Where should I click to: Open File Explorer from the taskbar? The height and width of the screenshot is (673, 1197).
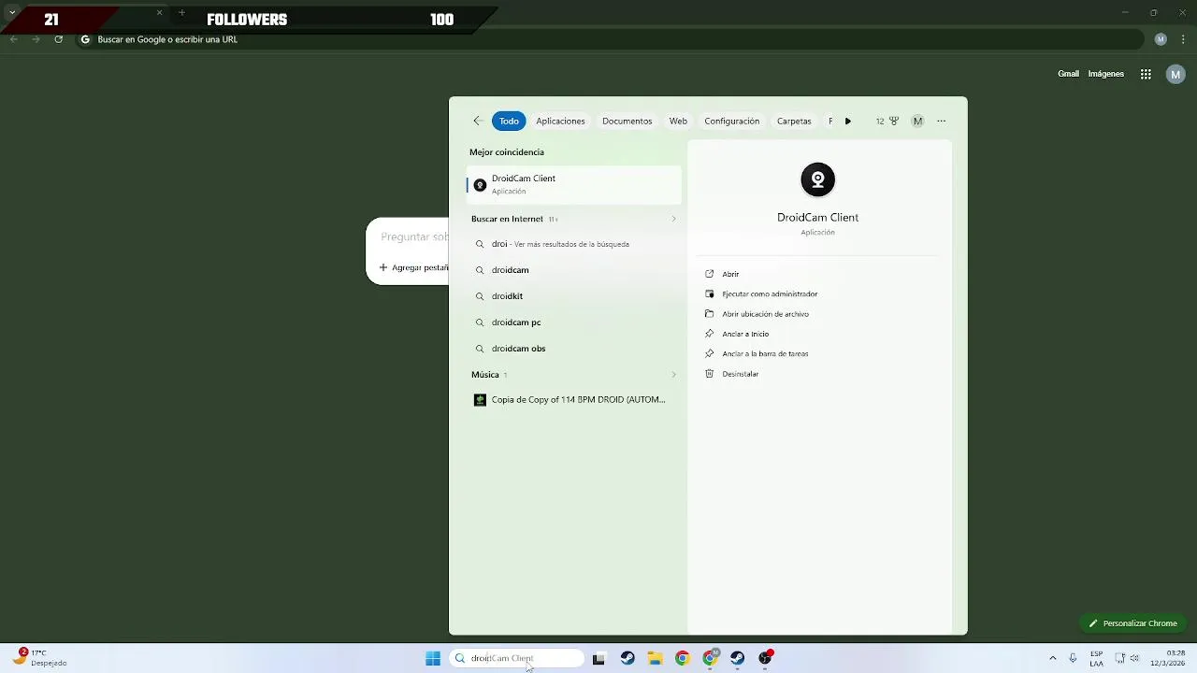[x=655, y=658]
